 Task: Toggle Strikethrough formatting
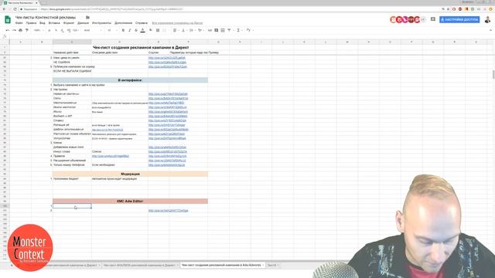[x=136, y=30]
